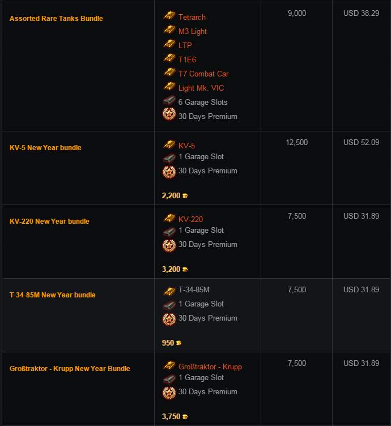This screenshot has width=391, height=426.
Task: Follow the Light Mk. VIC link
Action: click(x=201, y=88)
